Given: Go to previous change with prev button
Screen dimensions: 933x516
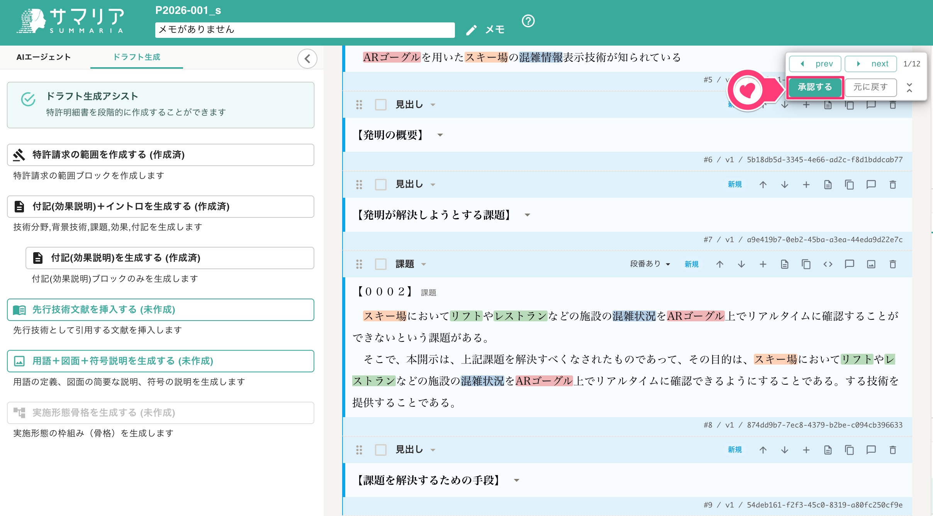Looking at the screenshot, I should tap(815, 64).
